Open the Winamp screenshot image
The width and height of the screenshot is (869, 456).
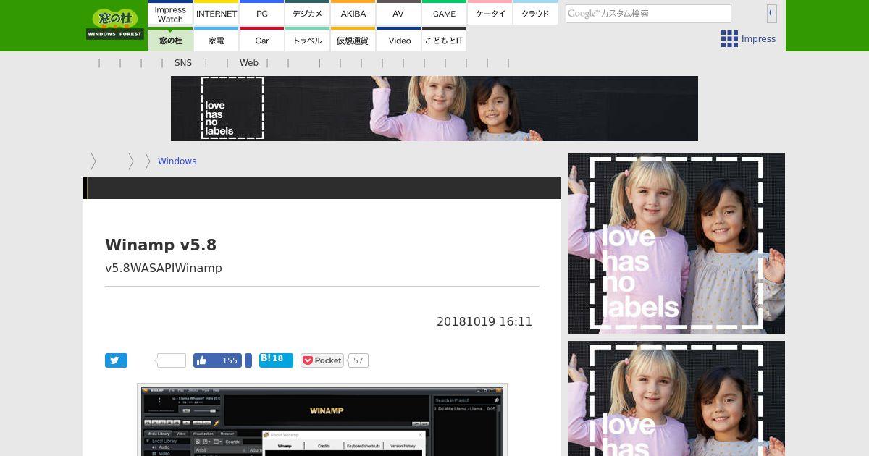[x=322, y=420]
